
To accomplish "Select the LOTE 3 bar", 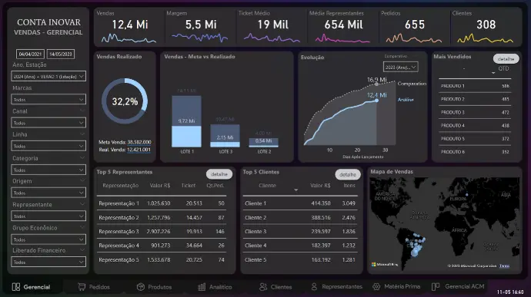I will [x=225, y=136].
